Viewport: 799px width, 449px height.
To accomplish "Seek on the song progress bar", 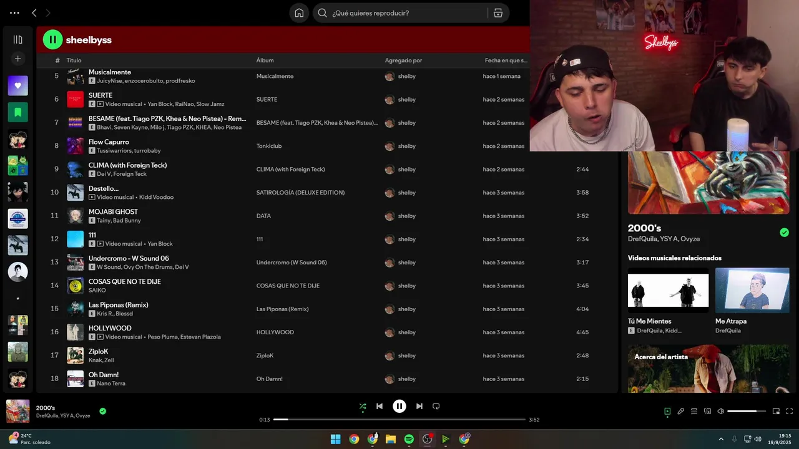I will (x=399, y=420).
